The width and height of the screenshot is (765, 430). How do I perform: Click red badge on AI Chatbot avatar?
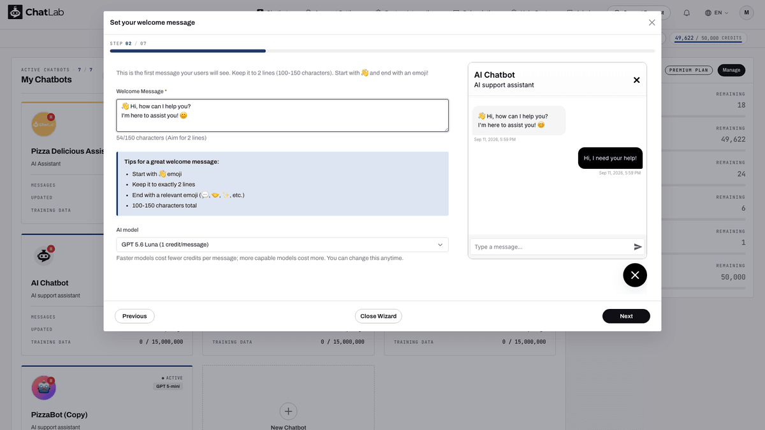[52, 248]
